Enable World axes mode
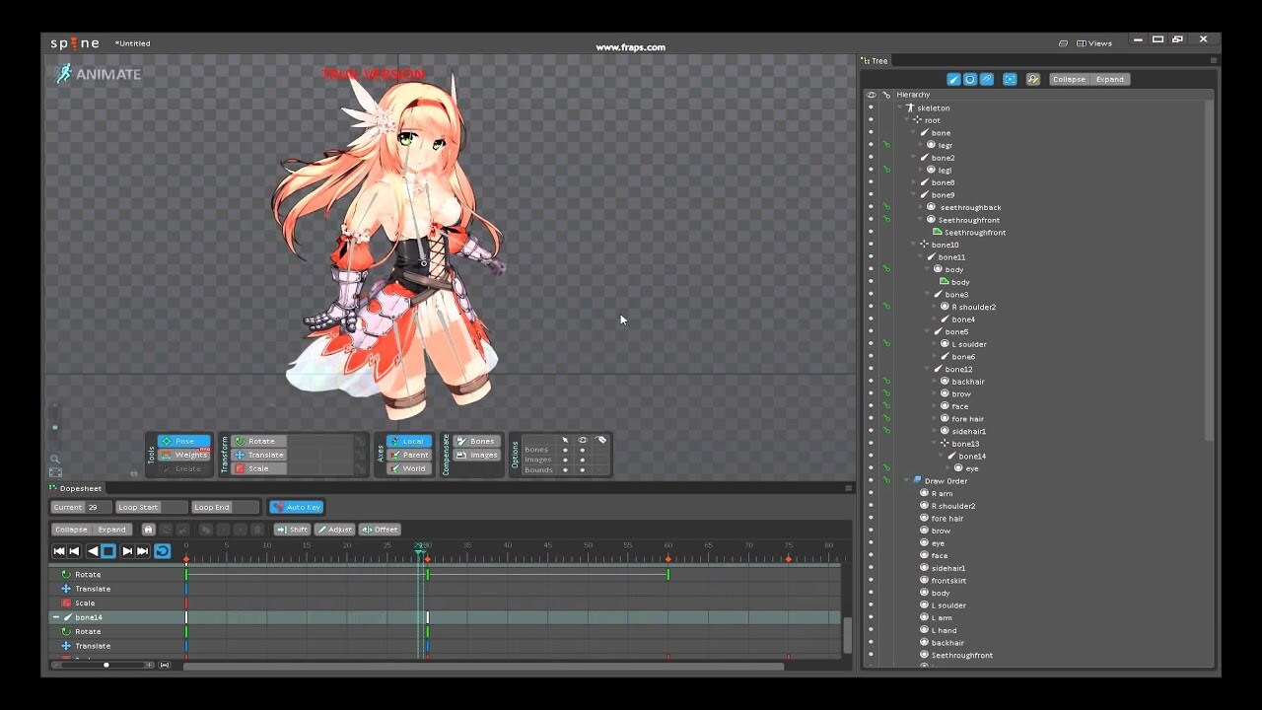The image size is (1262, 710). 409,468
